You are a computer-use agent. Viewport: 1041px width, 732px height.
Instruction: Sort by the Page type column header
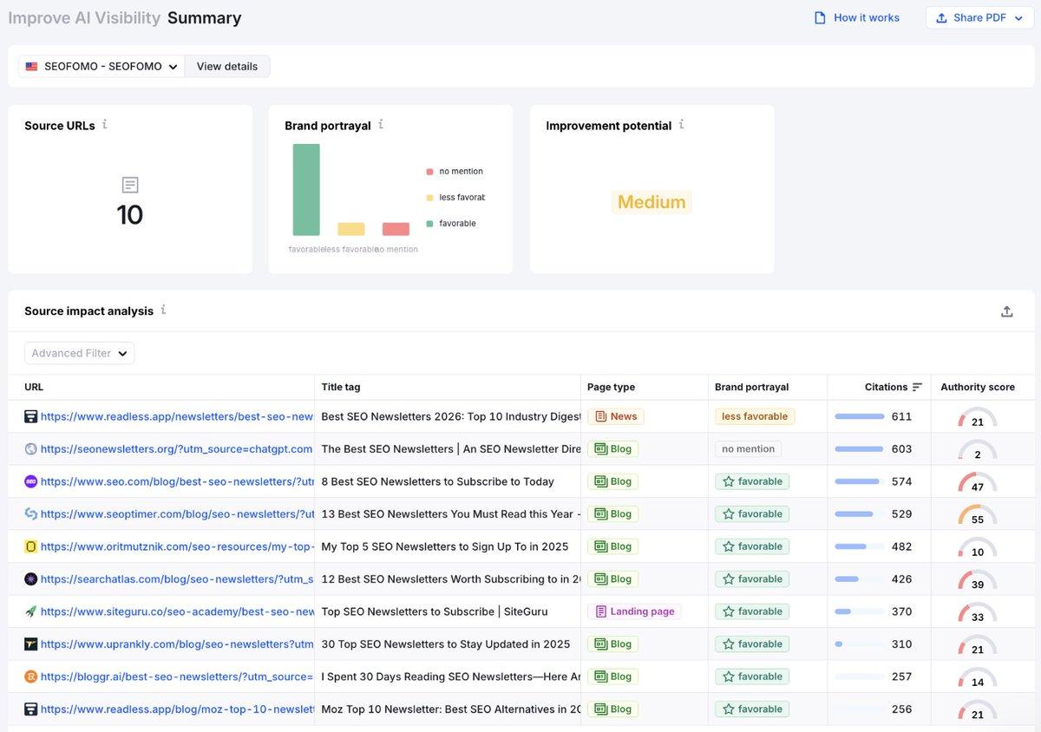[611, 387]
